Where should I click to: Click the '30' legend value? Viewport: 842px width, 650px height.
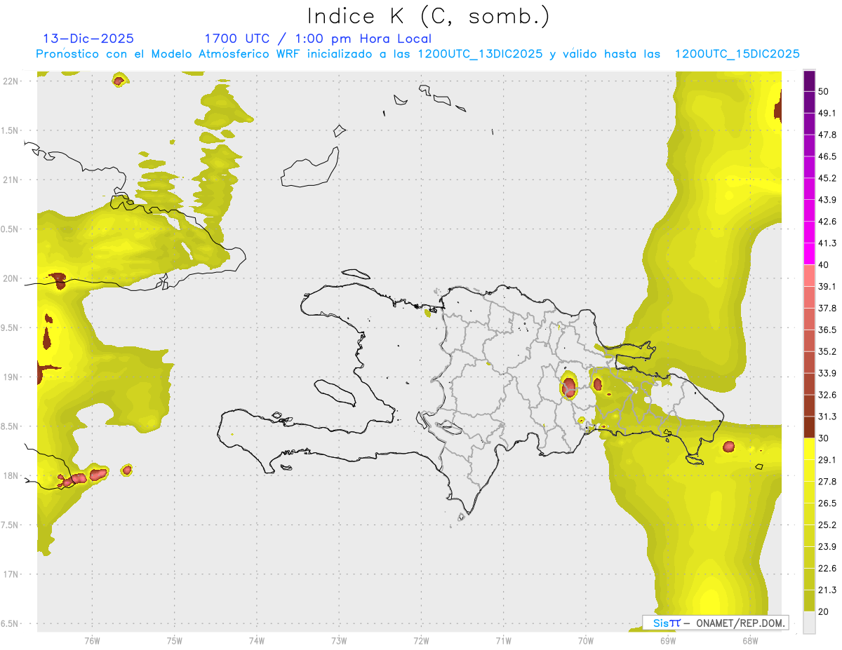click(x=825, y=438)
